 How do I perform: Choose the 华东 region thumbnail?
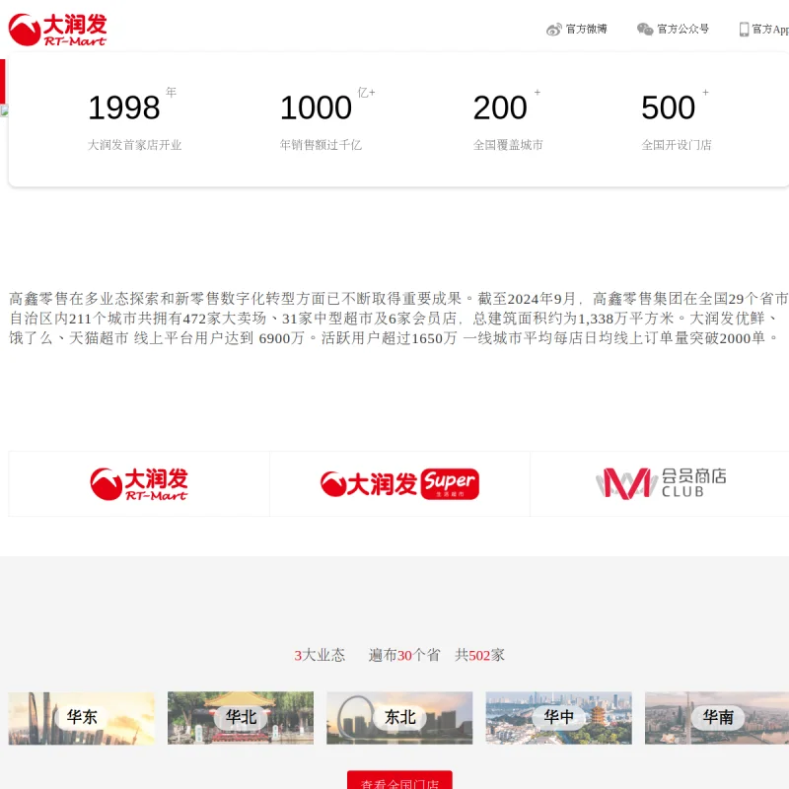pyautogui.click(x=82, y=718)
